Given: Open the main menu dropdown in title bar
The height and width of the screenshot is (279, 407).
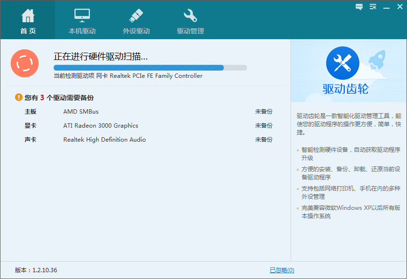Looking at the screenshot, I should coord(373,7).
